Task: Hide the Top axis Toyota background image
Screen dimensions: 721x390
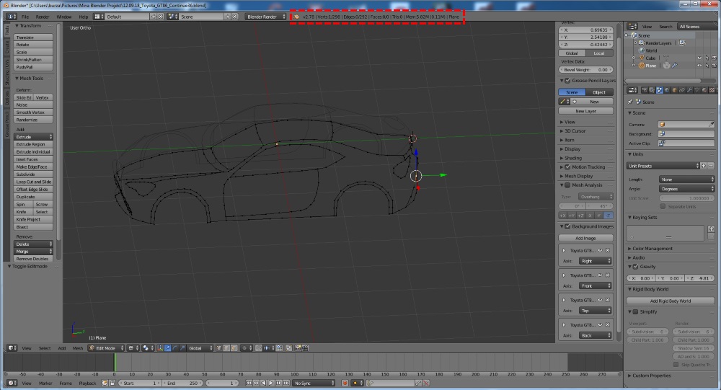Action: 600,300
